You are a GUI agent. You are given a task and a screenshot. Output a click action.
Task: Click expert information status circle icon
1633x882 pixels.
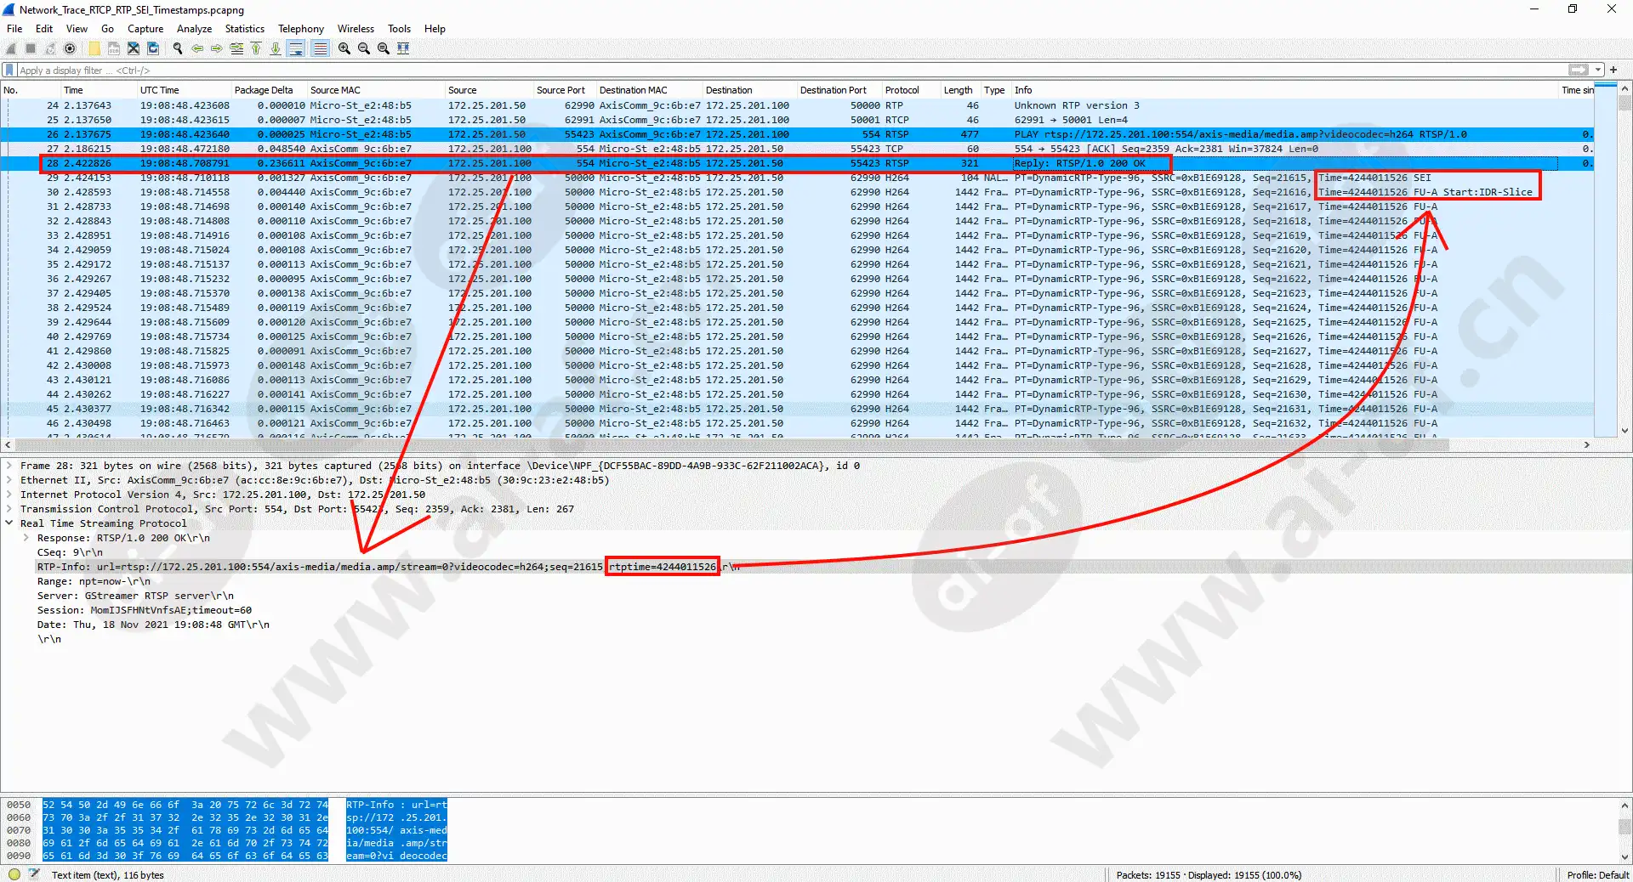pos(14,874)
